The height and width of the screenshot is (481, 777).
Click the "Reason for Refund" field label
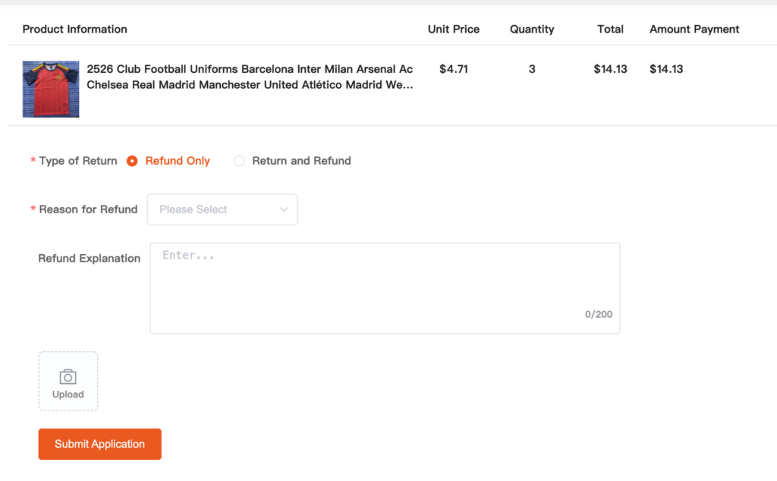pyautogui.click(x=88, y=209)
